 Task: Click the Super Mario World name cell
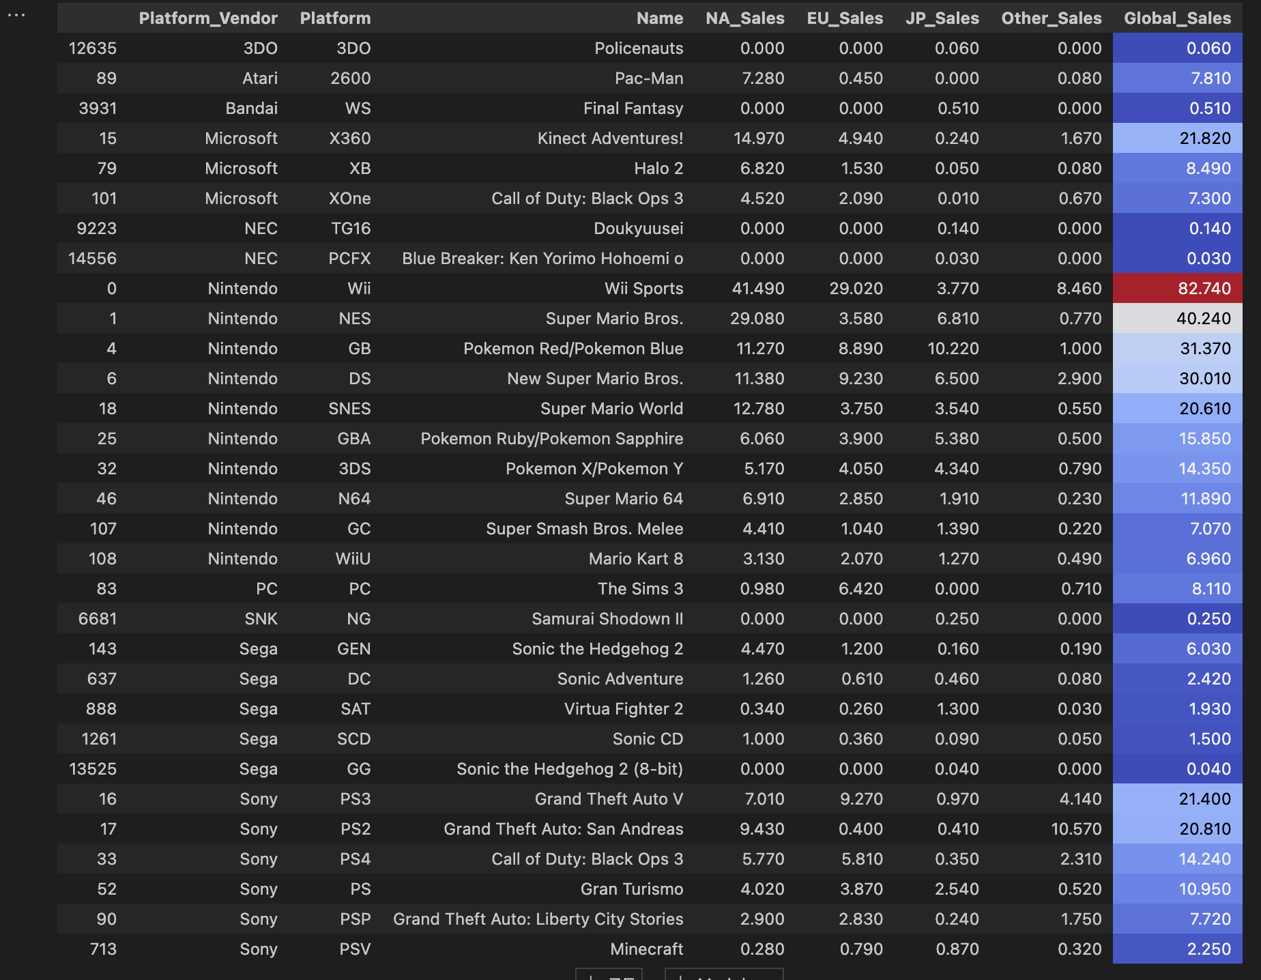coord(612,409)
